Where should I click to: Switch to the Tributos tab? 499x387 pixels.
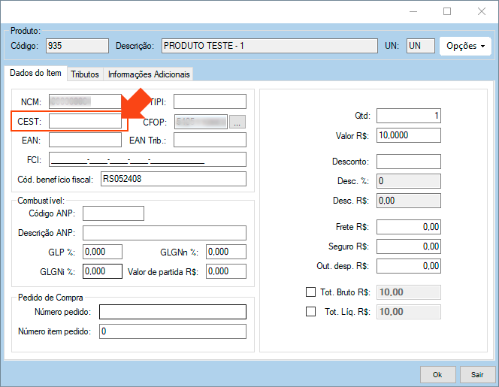coord(84,74)
